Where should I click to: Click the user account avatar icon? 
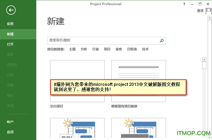tap(209, 11)
